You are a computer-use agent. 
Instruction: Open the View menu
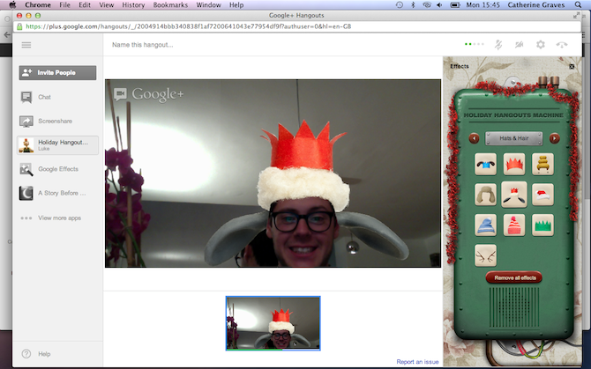click(106, 5)
